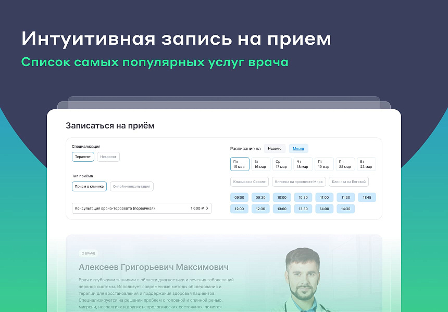Viewport: 448px width, 312px height.
Task: Select the Невролог specialization option
Action: click(x=108, y=157)
